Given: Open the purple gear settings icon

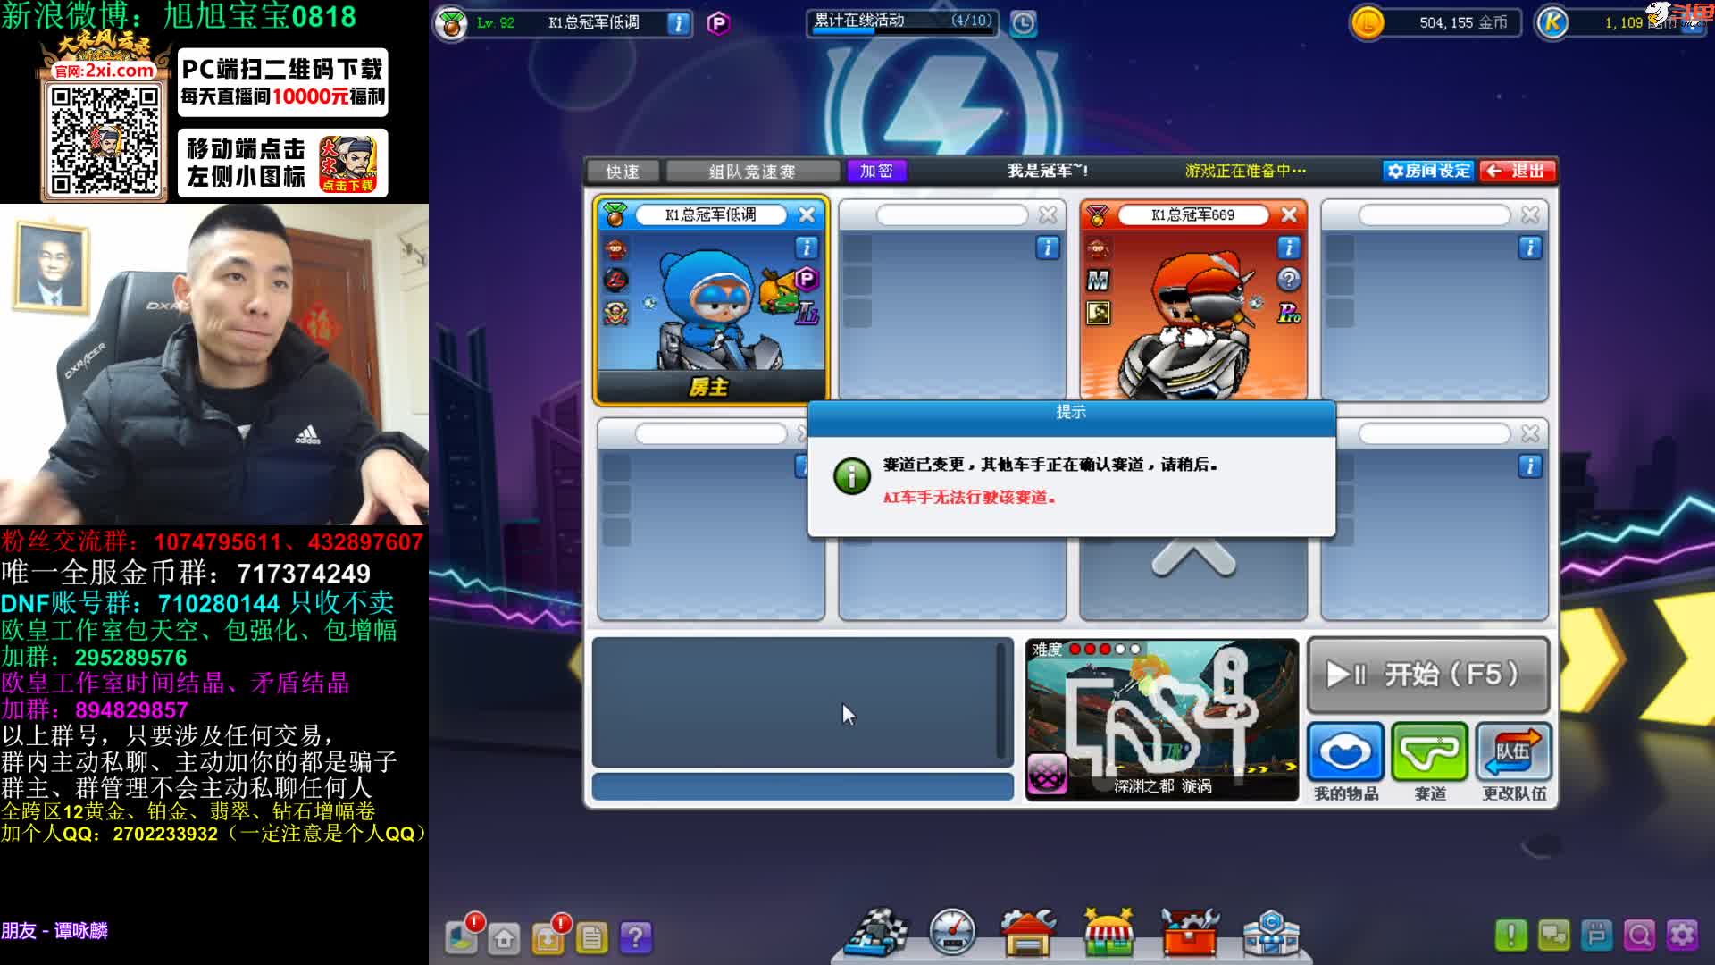Looking at the screenshot, I should [1682, 936].
